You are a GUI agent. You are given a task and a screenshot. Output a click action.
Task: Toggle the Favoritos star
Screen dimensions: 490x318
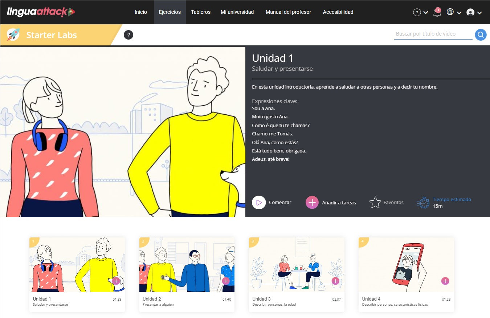[375, 203]
